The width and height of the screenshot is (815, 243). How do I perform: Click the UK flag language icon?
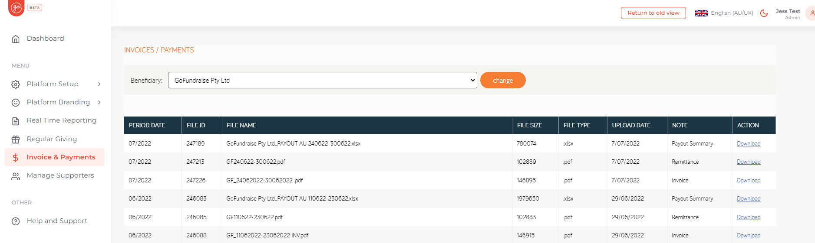point(701,13)
